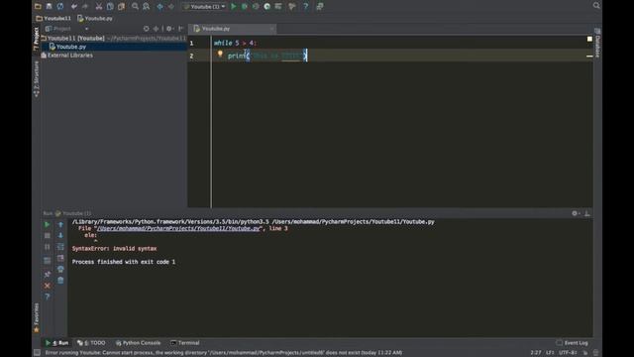This screenshot has height=357, width=634.
Task: Open Help with the question mark toolbar icon
Action: tap(306, 6)
